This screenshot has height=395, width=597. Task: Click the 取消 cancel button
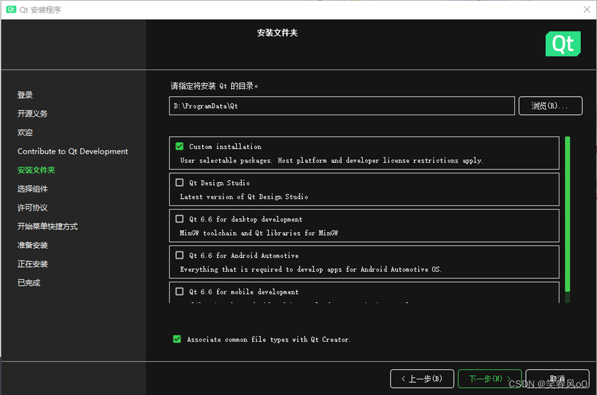557,379
